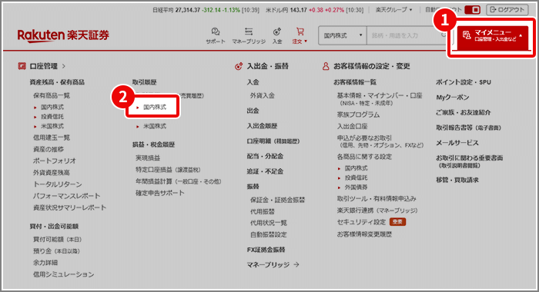Open the 国内株式 search category dropdown
This screenshot has height=292, width=539.
[x=343, y=35]
